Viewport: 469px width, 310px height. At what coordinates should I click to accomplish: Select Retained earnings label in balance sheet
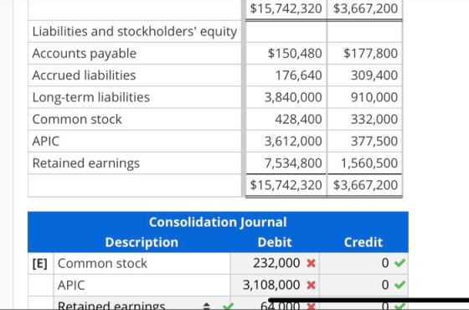(85, 163)
